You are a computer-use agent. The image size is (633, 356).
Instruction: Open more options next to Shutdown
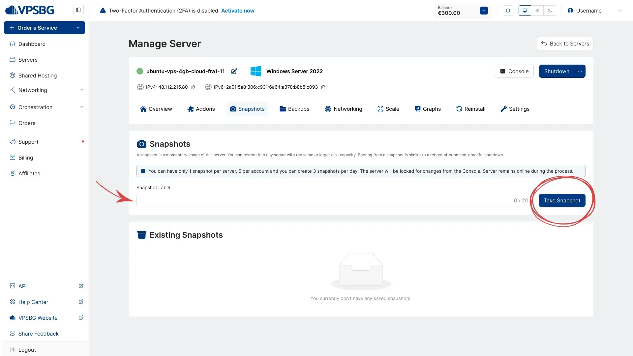tap(580, 71)
